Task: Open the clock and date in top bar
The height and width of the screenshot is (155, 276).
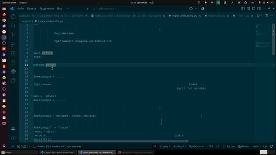Action: pyautogui.click(x=142, y=3)
